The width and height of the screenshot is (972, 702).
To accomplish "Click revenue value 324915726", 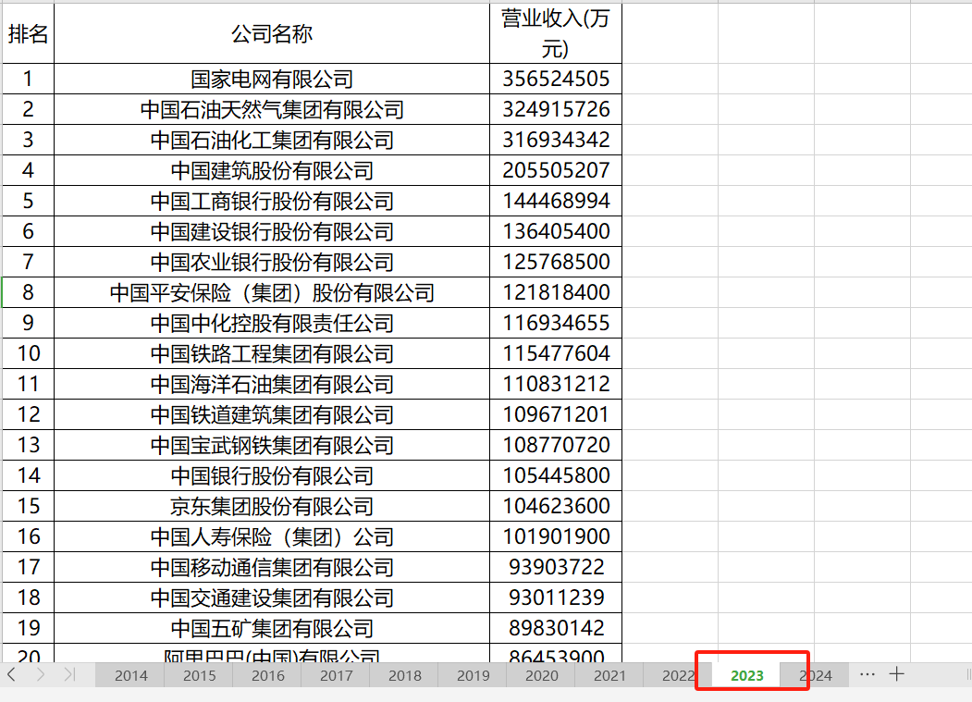I will tap(556, 109).
